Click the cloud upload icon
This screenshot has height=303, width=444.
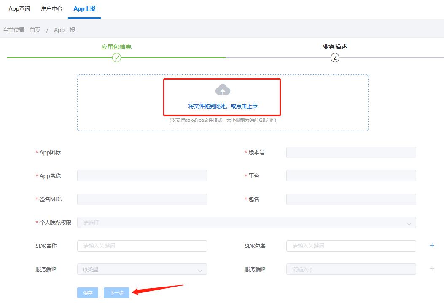pos(222,89)
